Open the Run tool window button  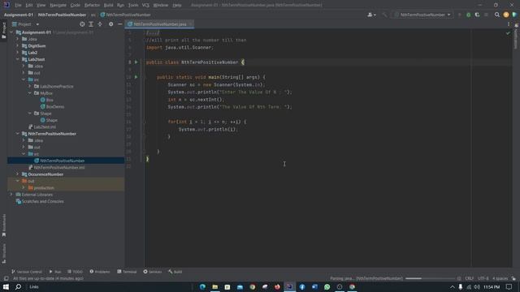(55, 272)
